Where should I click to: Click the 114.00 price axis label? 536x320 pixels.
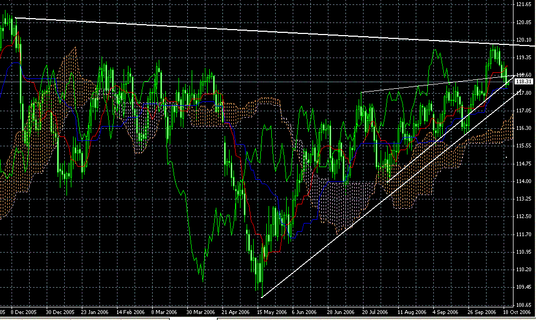click(523, 181)
